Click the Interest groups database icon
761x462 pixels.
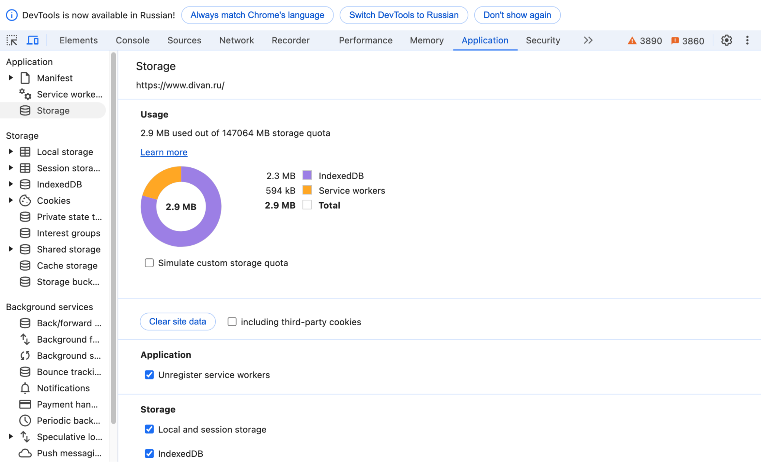tap(25, 233)
